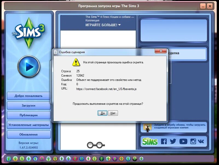Screen dimensions: 219x165
Task: Click the solid magenta expansion pack icon
Action: point(42,159)
